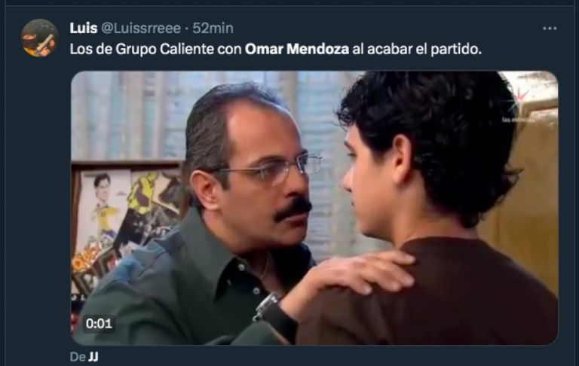Click the wristwatch shown in the video
Viewport: 579px width, 366px height.
pos(268,306)
